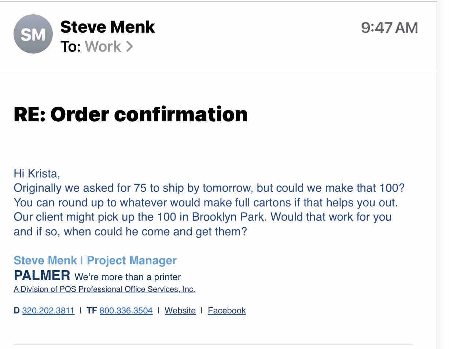Viewport: 449px width, 349px height.
Task: Open the Website link in signature
Action: click(x=180, y=311)
